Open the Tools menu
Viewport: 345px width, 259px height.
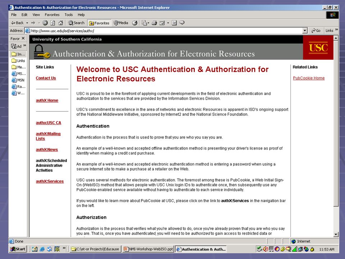click(x=68, y=15)
